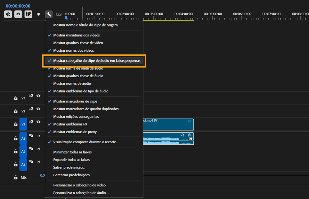Uncheck Mostrar miniaturas dos vídeos
This screenshot has height=199, width=309.
point(94,35)
